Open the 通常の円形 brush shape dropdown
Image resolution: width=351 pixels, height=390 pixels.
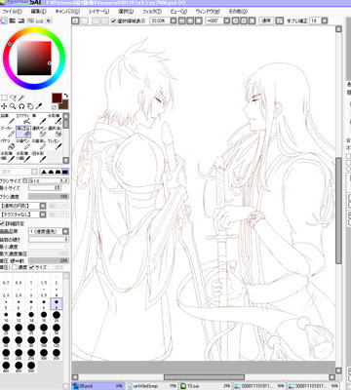tap(43, 206)
